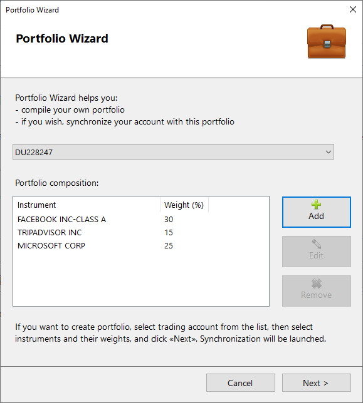Click the Add button label
Screen dimensions: 363x403
[316, 216]
